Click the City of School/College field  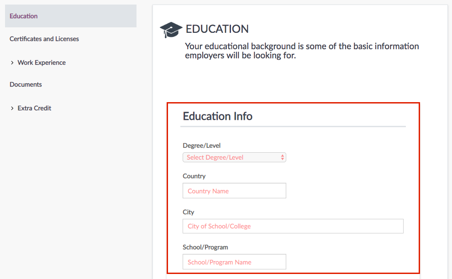[293, 226]
